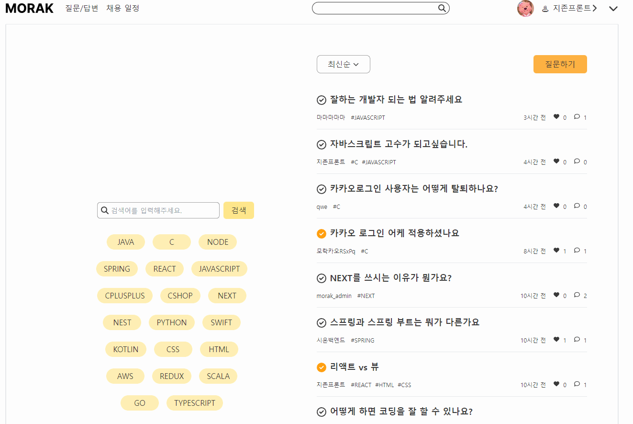Select the CSHOP tag chip
Image resolution: width=633 pixels, height=424 pixels.
coord(180,296)
